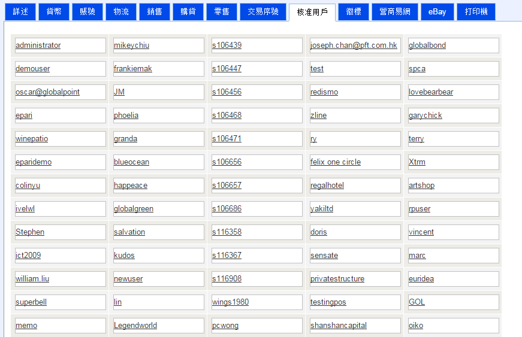This screenshot has width=522, height=337.
Task: Select the epari user link
Action: [24, 116]
